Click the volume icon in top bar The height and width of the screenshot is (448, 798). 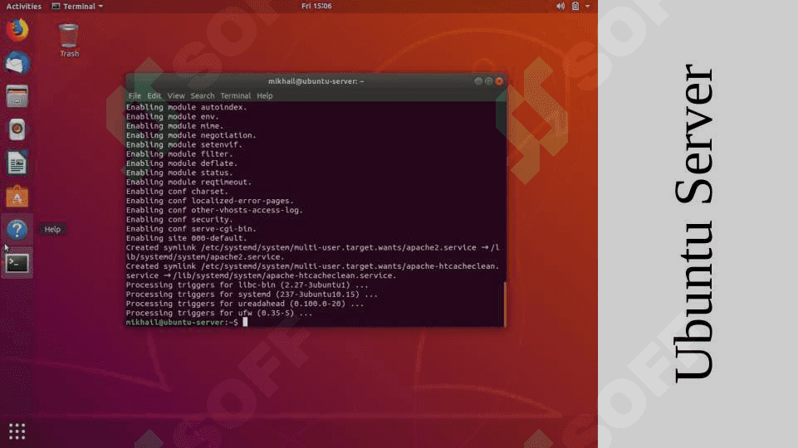pos(561,6)
